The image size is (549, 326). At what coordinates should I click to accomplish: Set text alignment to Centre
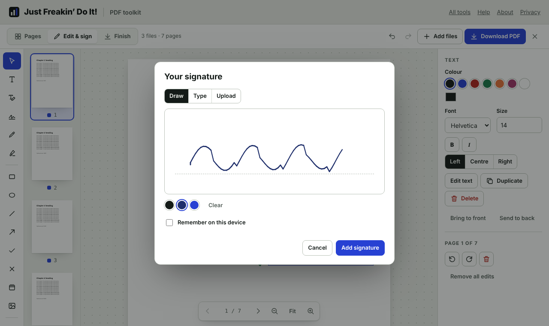click(x=479, y=162)
